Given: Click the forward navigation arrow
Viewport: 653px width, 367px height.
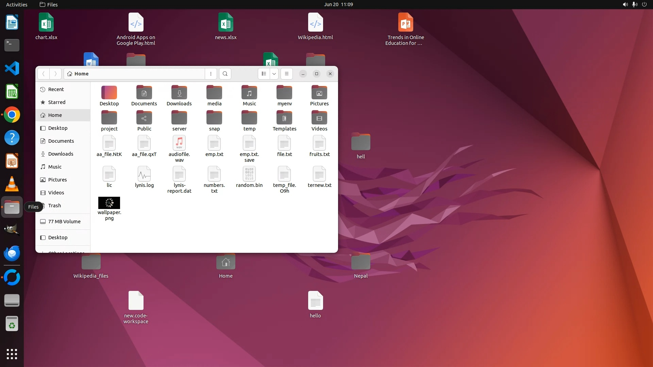Looking at the screenshot, I should [55, 74].
